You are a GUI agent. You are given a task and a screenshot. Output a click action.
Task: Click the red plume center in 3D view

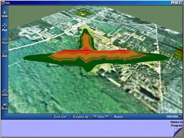pyautogui.click(x=86, y=51)
